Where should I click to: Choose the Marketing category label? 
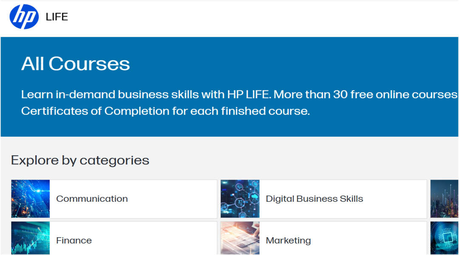click(x=288, y=241)
